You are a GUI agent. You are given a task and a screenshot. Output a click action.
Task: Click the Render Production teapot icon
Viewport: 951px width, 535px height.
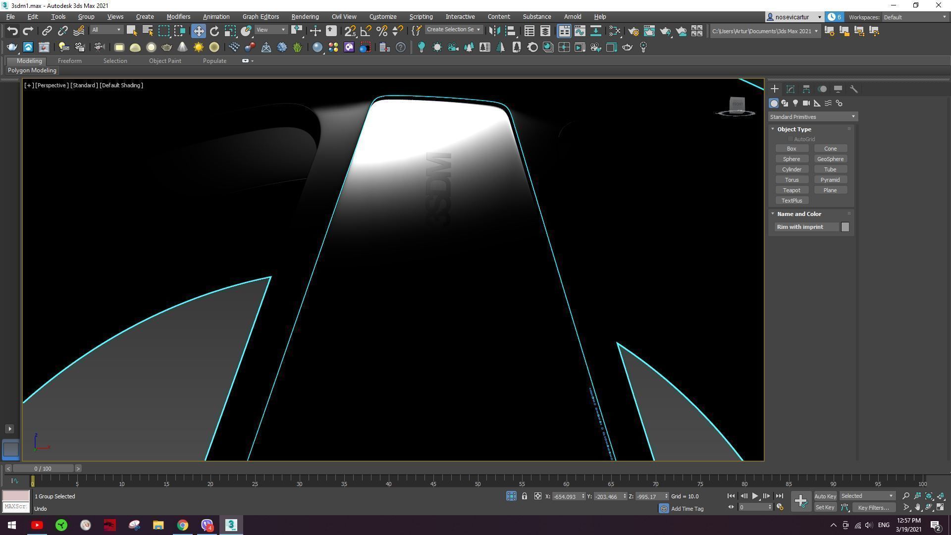(x=665, y=31)
